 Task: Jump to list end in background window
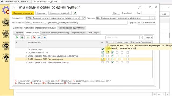point(167,94)
